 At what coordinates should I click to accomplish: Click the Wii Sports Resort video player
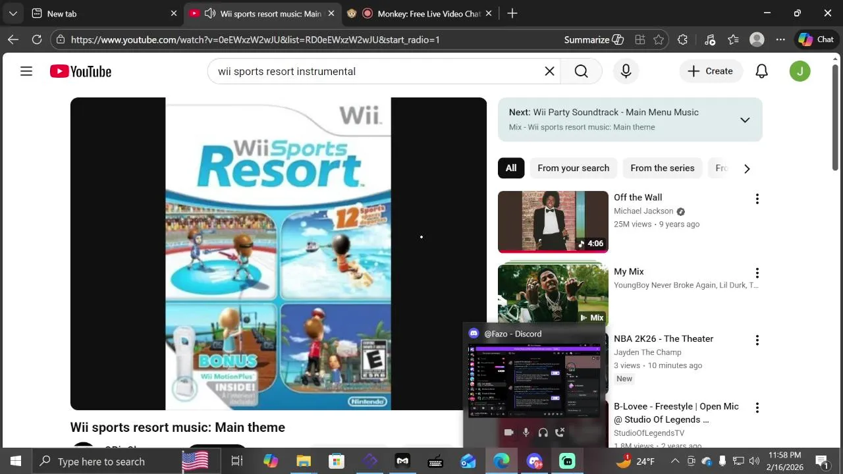(279, 253)
